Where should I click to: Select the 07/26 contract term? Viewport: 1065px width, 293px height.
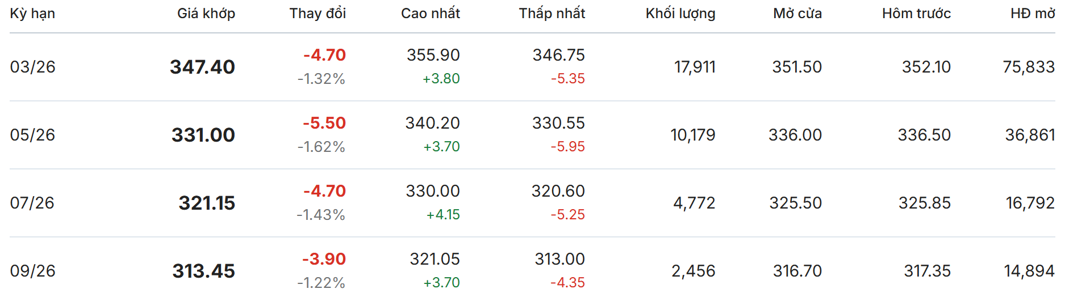pyautogui.click(x=32, y=203)
